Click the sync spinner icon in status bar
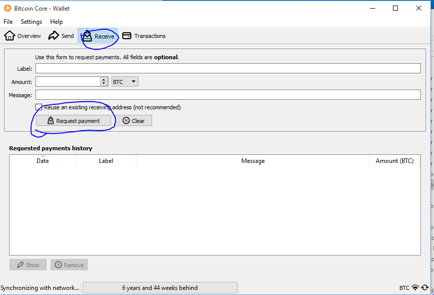This screenshot has height=295, width=434. pyautogui.click(x=425, y=288)
